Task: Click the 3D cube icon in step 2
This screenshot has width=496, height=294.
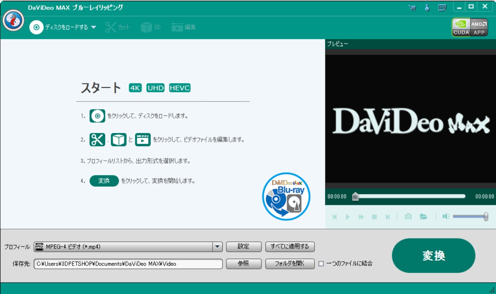Action: 118,139
